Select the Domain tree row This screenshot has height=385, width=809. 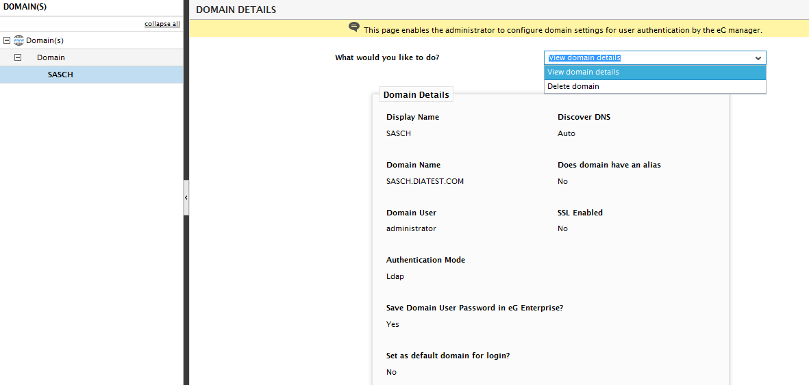pos(91,57)
